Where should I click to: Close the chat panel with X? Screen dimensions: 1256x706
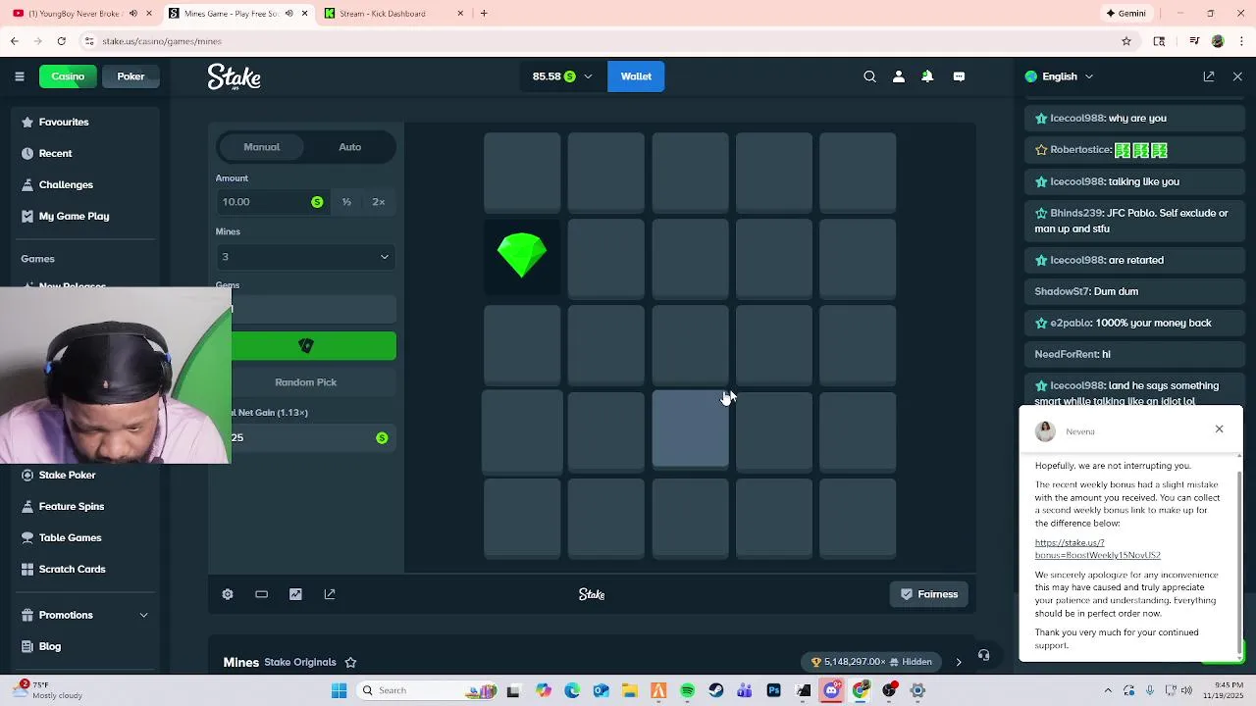point(1237,76)
